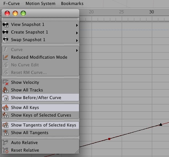Click the Reset RM Curve icon
Screen dimensions: 169x157
(x=5, y=72)
